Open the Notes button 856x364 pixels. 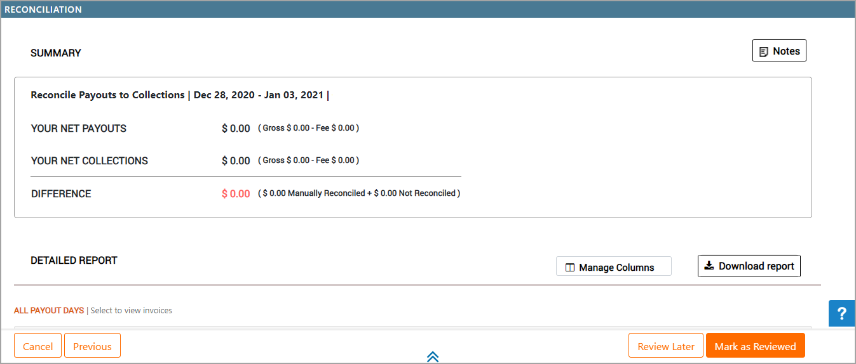[x=779, y=51]
